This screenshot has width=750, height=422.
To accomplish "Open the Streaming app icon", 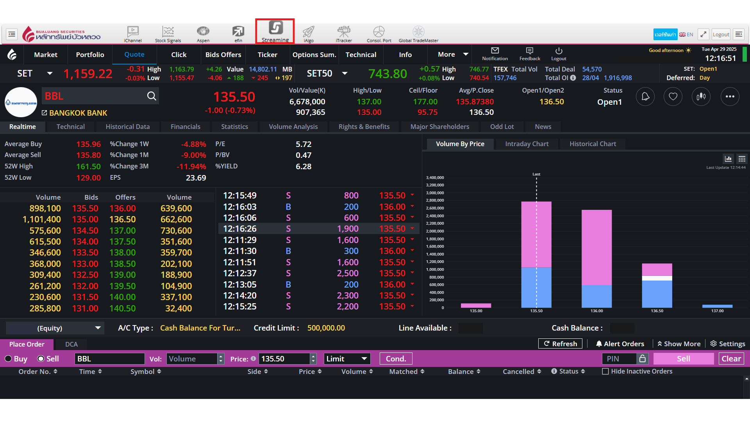I will (275, 31).
